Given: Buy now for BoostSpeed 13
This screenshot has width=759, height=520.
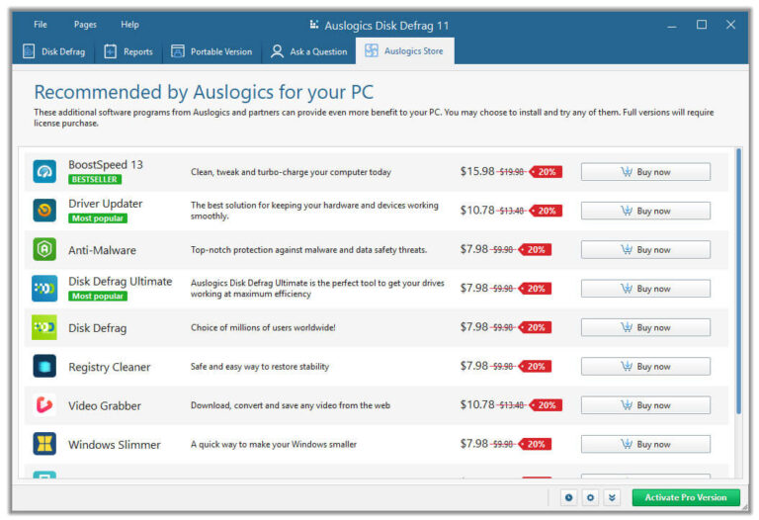Looking at the screenshot, I should pyautogui.click(x=645, y=172).
